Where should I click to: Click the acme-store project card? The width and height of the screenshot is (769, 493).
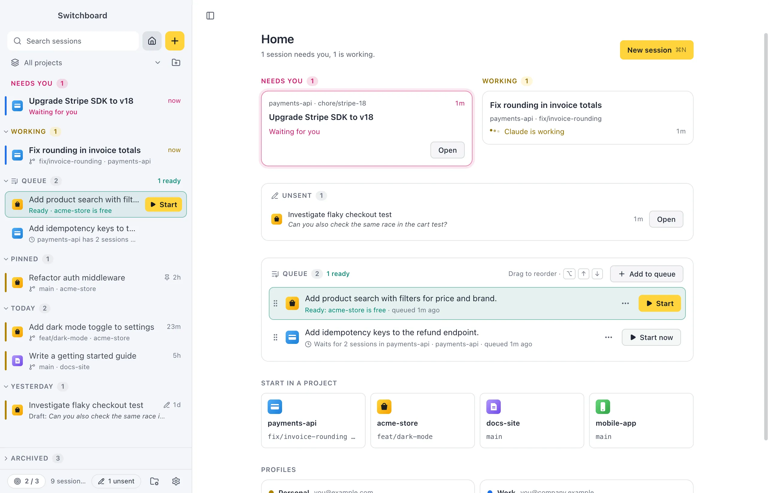pos(422,420)
